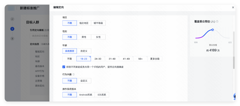
Task: Select 不限 under 地区
Action: coord(70,23)
